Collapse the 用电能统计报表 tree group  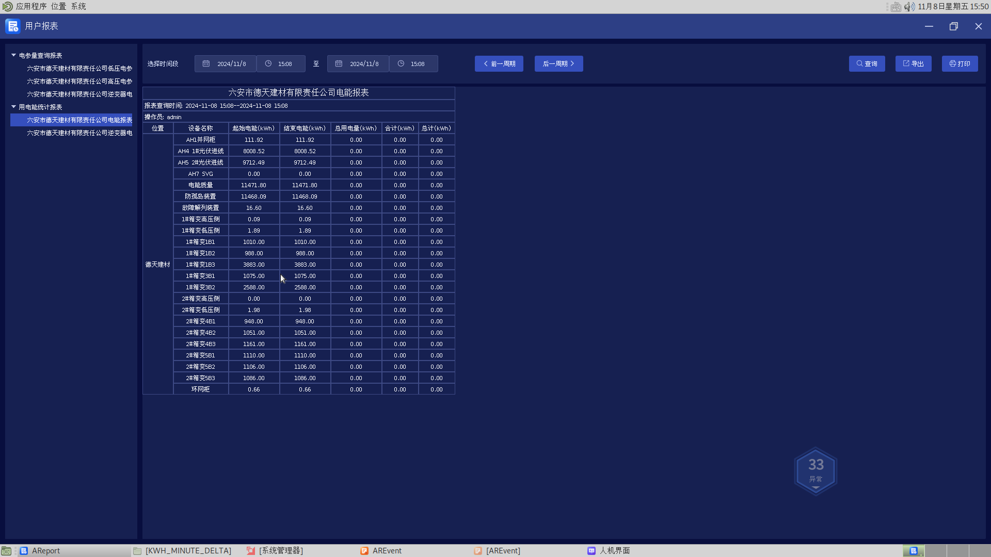[14, 107]
